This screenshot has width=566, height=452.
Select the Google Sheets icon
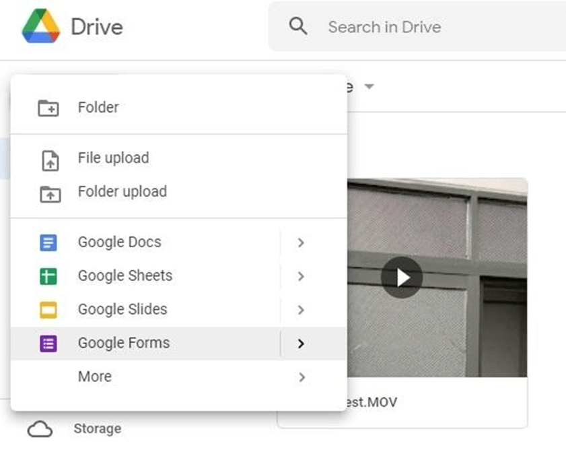[x=48, y=276]
